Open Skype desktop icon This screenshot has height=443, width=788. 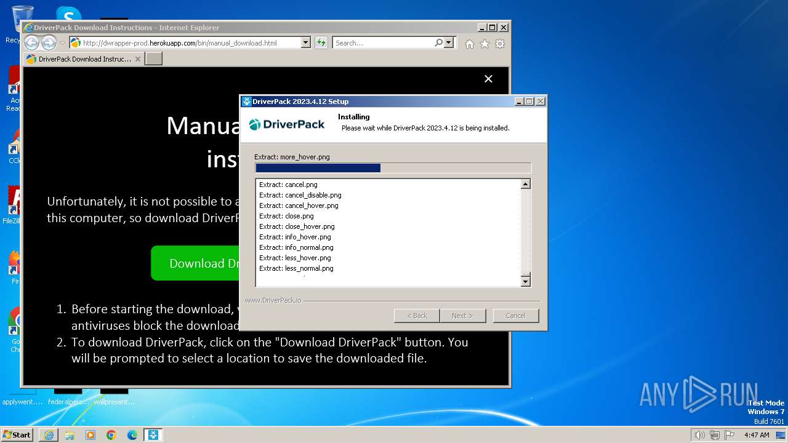coord(68,13)
